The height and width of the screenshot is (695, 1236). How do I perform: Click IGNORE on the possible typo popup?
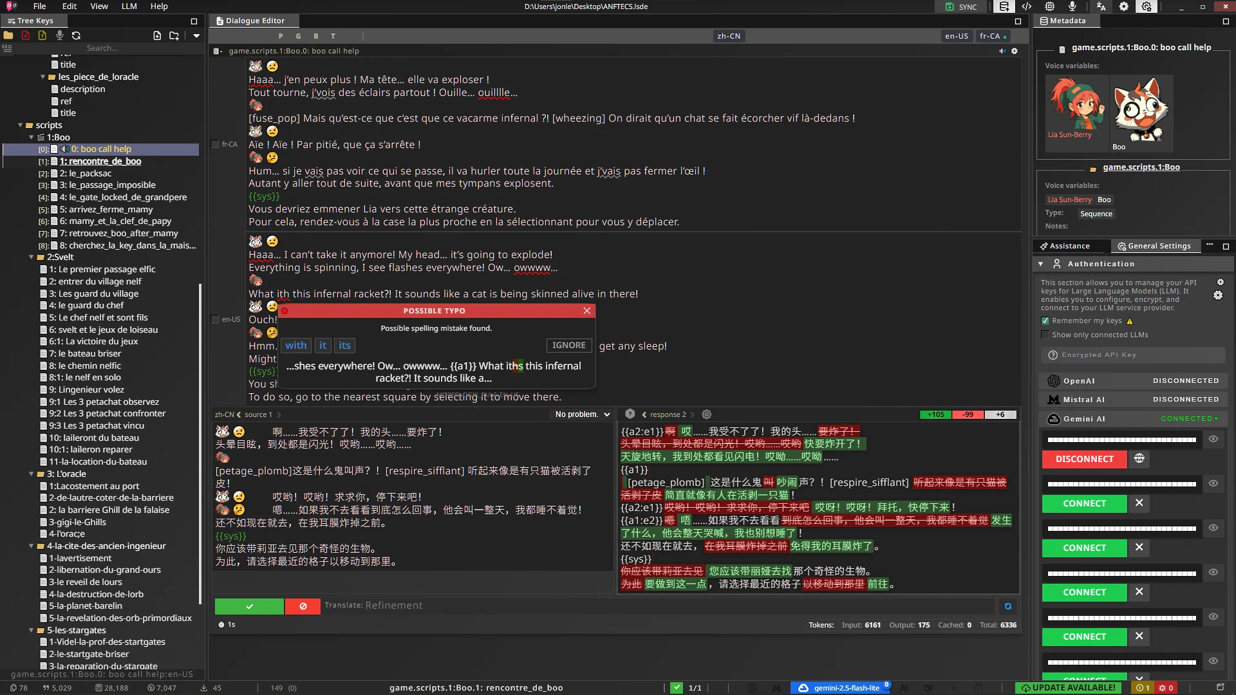[x=568, y=345]
